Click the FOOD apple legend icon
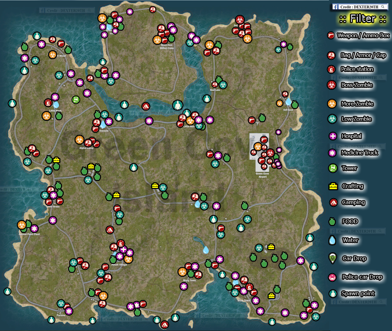The image size is (392, 331). (x=332, y=221)
